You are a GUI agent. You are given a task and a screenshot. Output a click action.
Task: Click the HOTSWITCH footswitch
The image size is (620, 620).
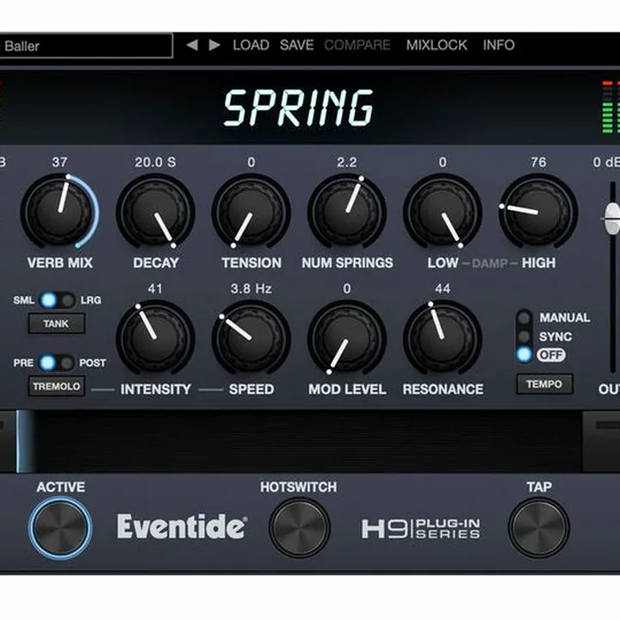[299, 528]
